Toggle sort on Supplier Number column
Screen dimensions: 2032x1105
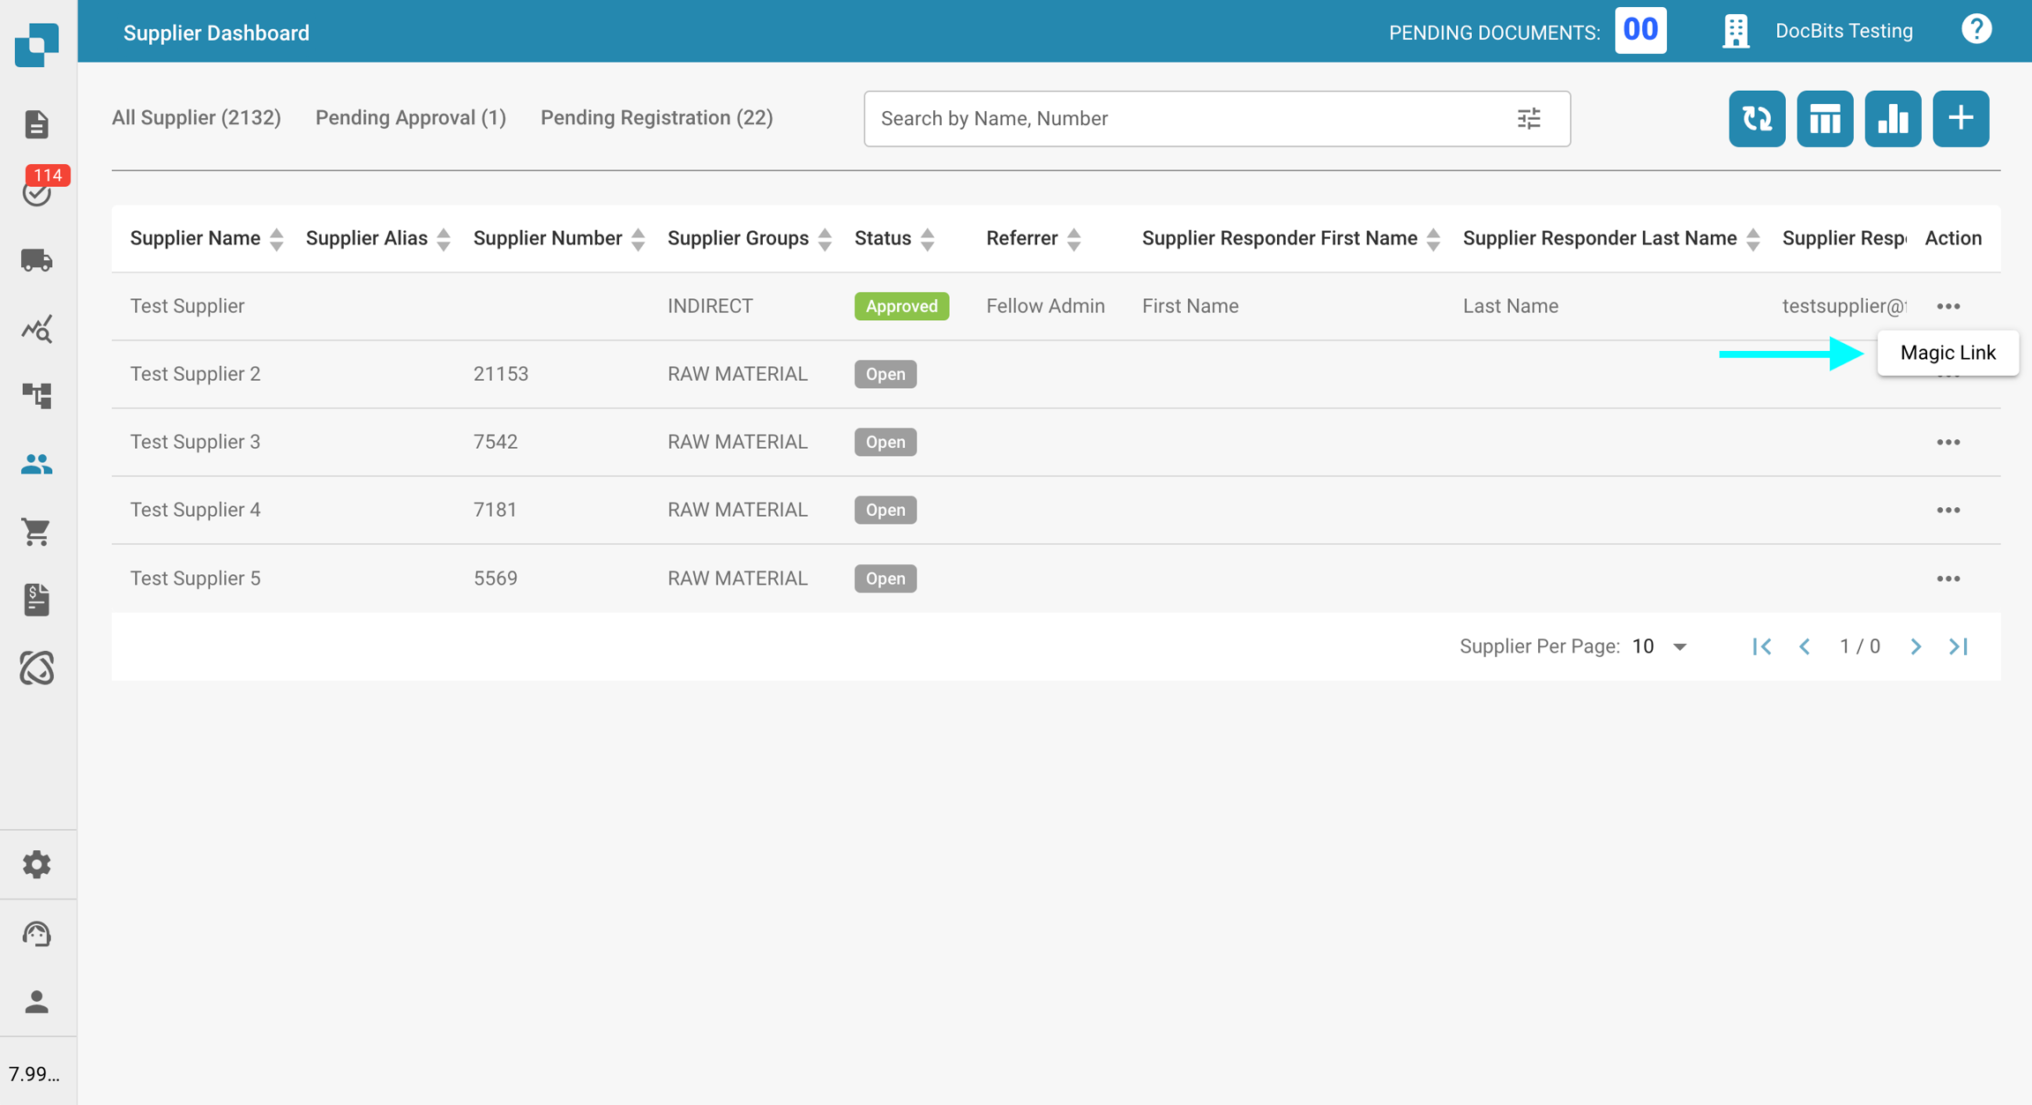pos(638,239)
